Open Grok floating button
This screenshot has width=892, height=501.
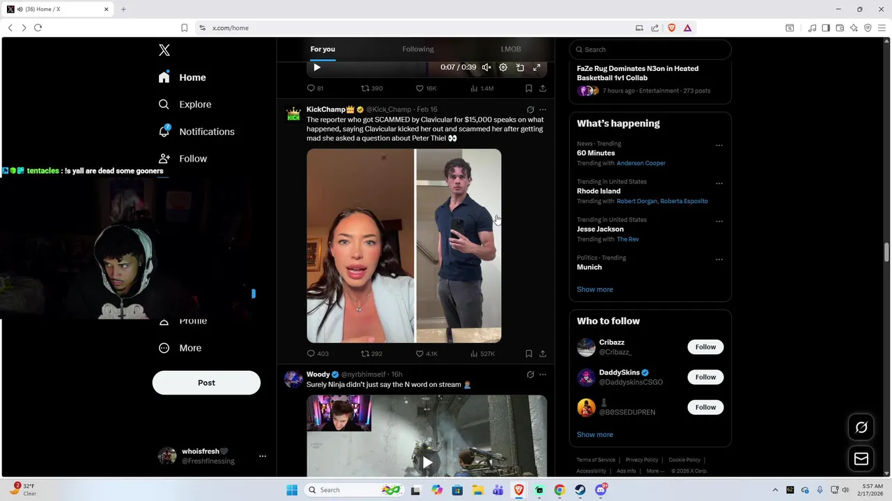(x=861, y=427)
